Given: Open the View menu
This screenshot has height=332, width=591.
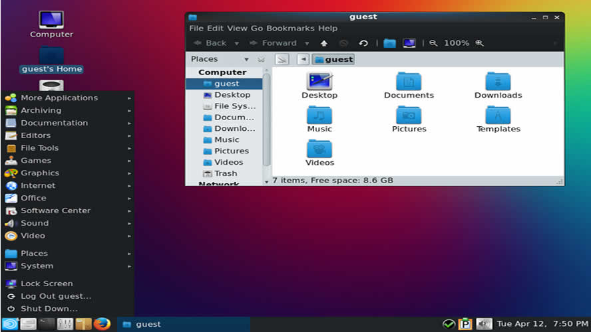Looking at the screenshot, I should point(237,29).
